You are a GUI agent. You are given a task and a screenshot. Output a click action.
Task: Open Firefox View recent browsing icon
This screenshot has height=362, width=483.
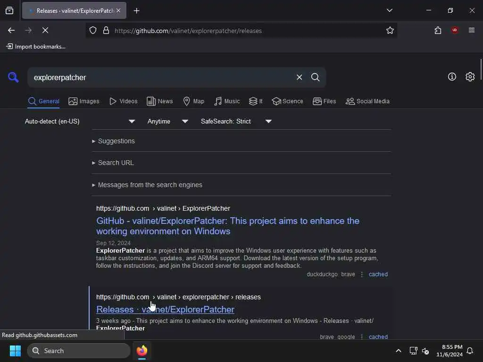[9, 10]
